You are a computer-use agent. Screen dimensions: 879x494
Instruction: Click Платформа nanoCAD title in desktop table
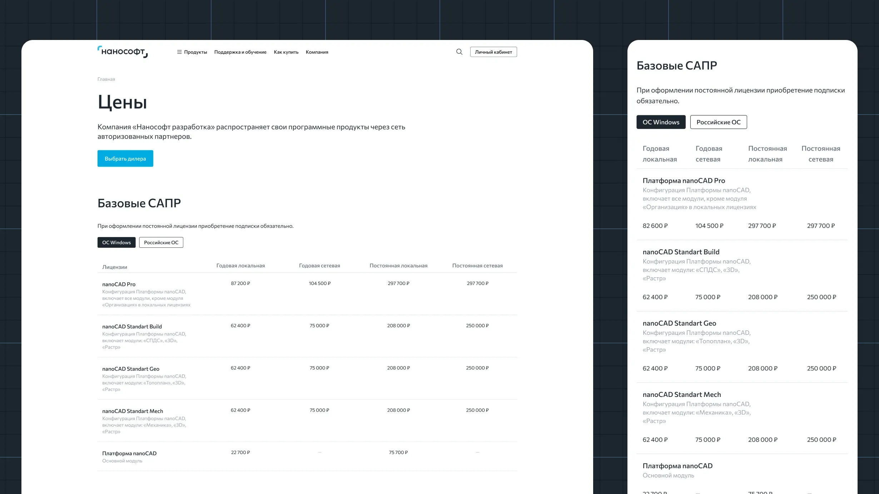[x=129, y=453]
